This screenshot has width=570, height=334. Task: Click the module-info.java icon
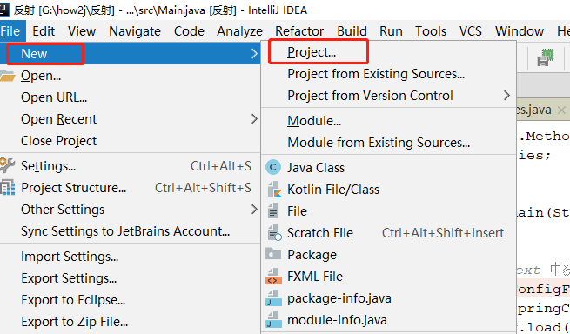274,320
